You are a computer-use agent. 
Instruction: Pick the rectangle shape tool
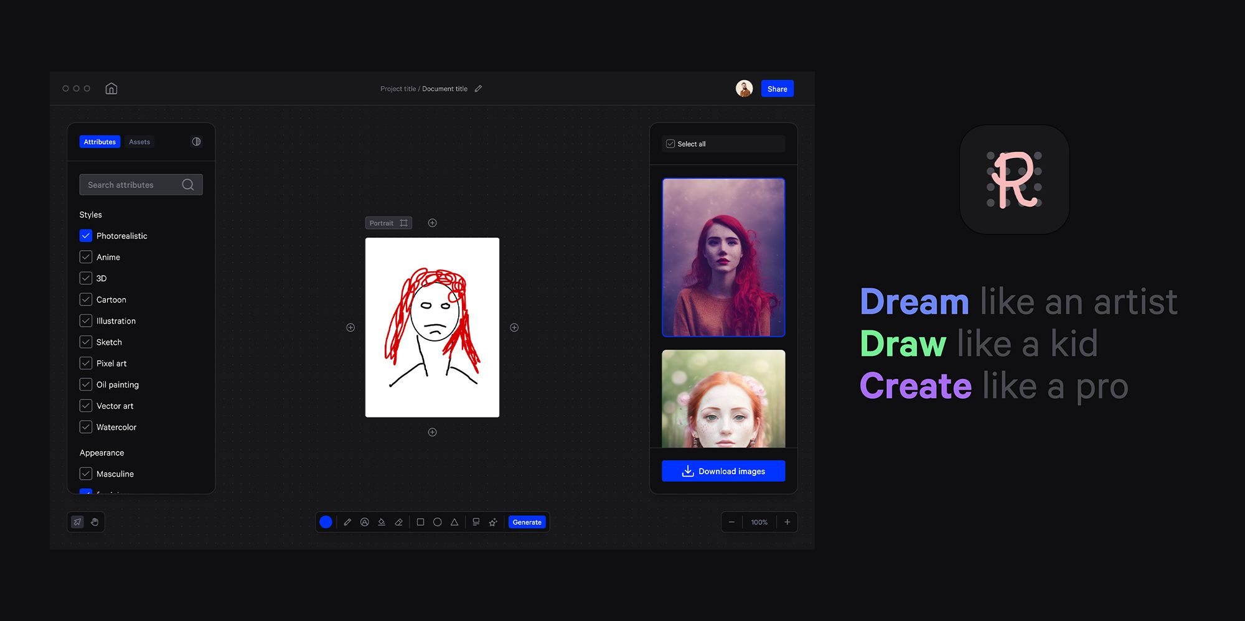tap(420, 522)
